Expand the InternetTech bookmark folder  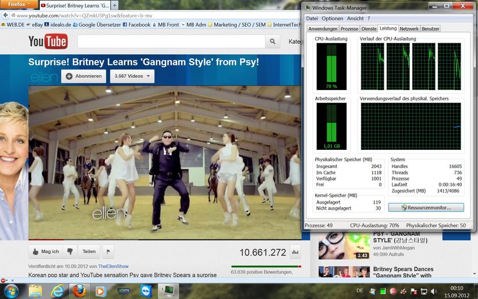[285, 24]
